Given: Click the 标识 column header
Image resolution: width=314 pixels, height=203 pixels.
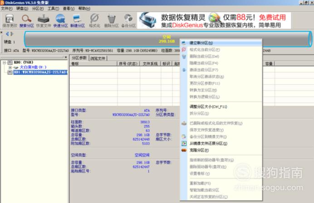Looking at the screenshot, I should pos(167,64).
